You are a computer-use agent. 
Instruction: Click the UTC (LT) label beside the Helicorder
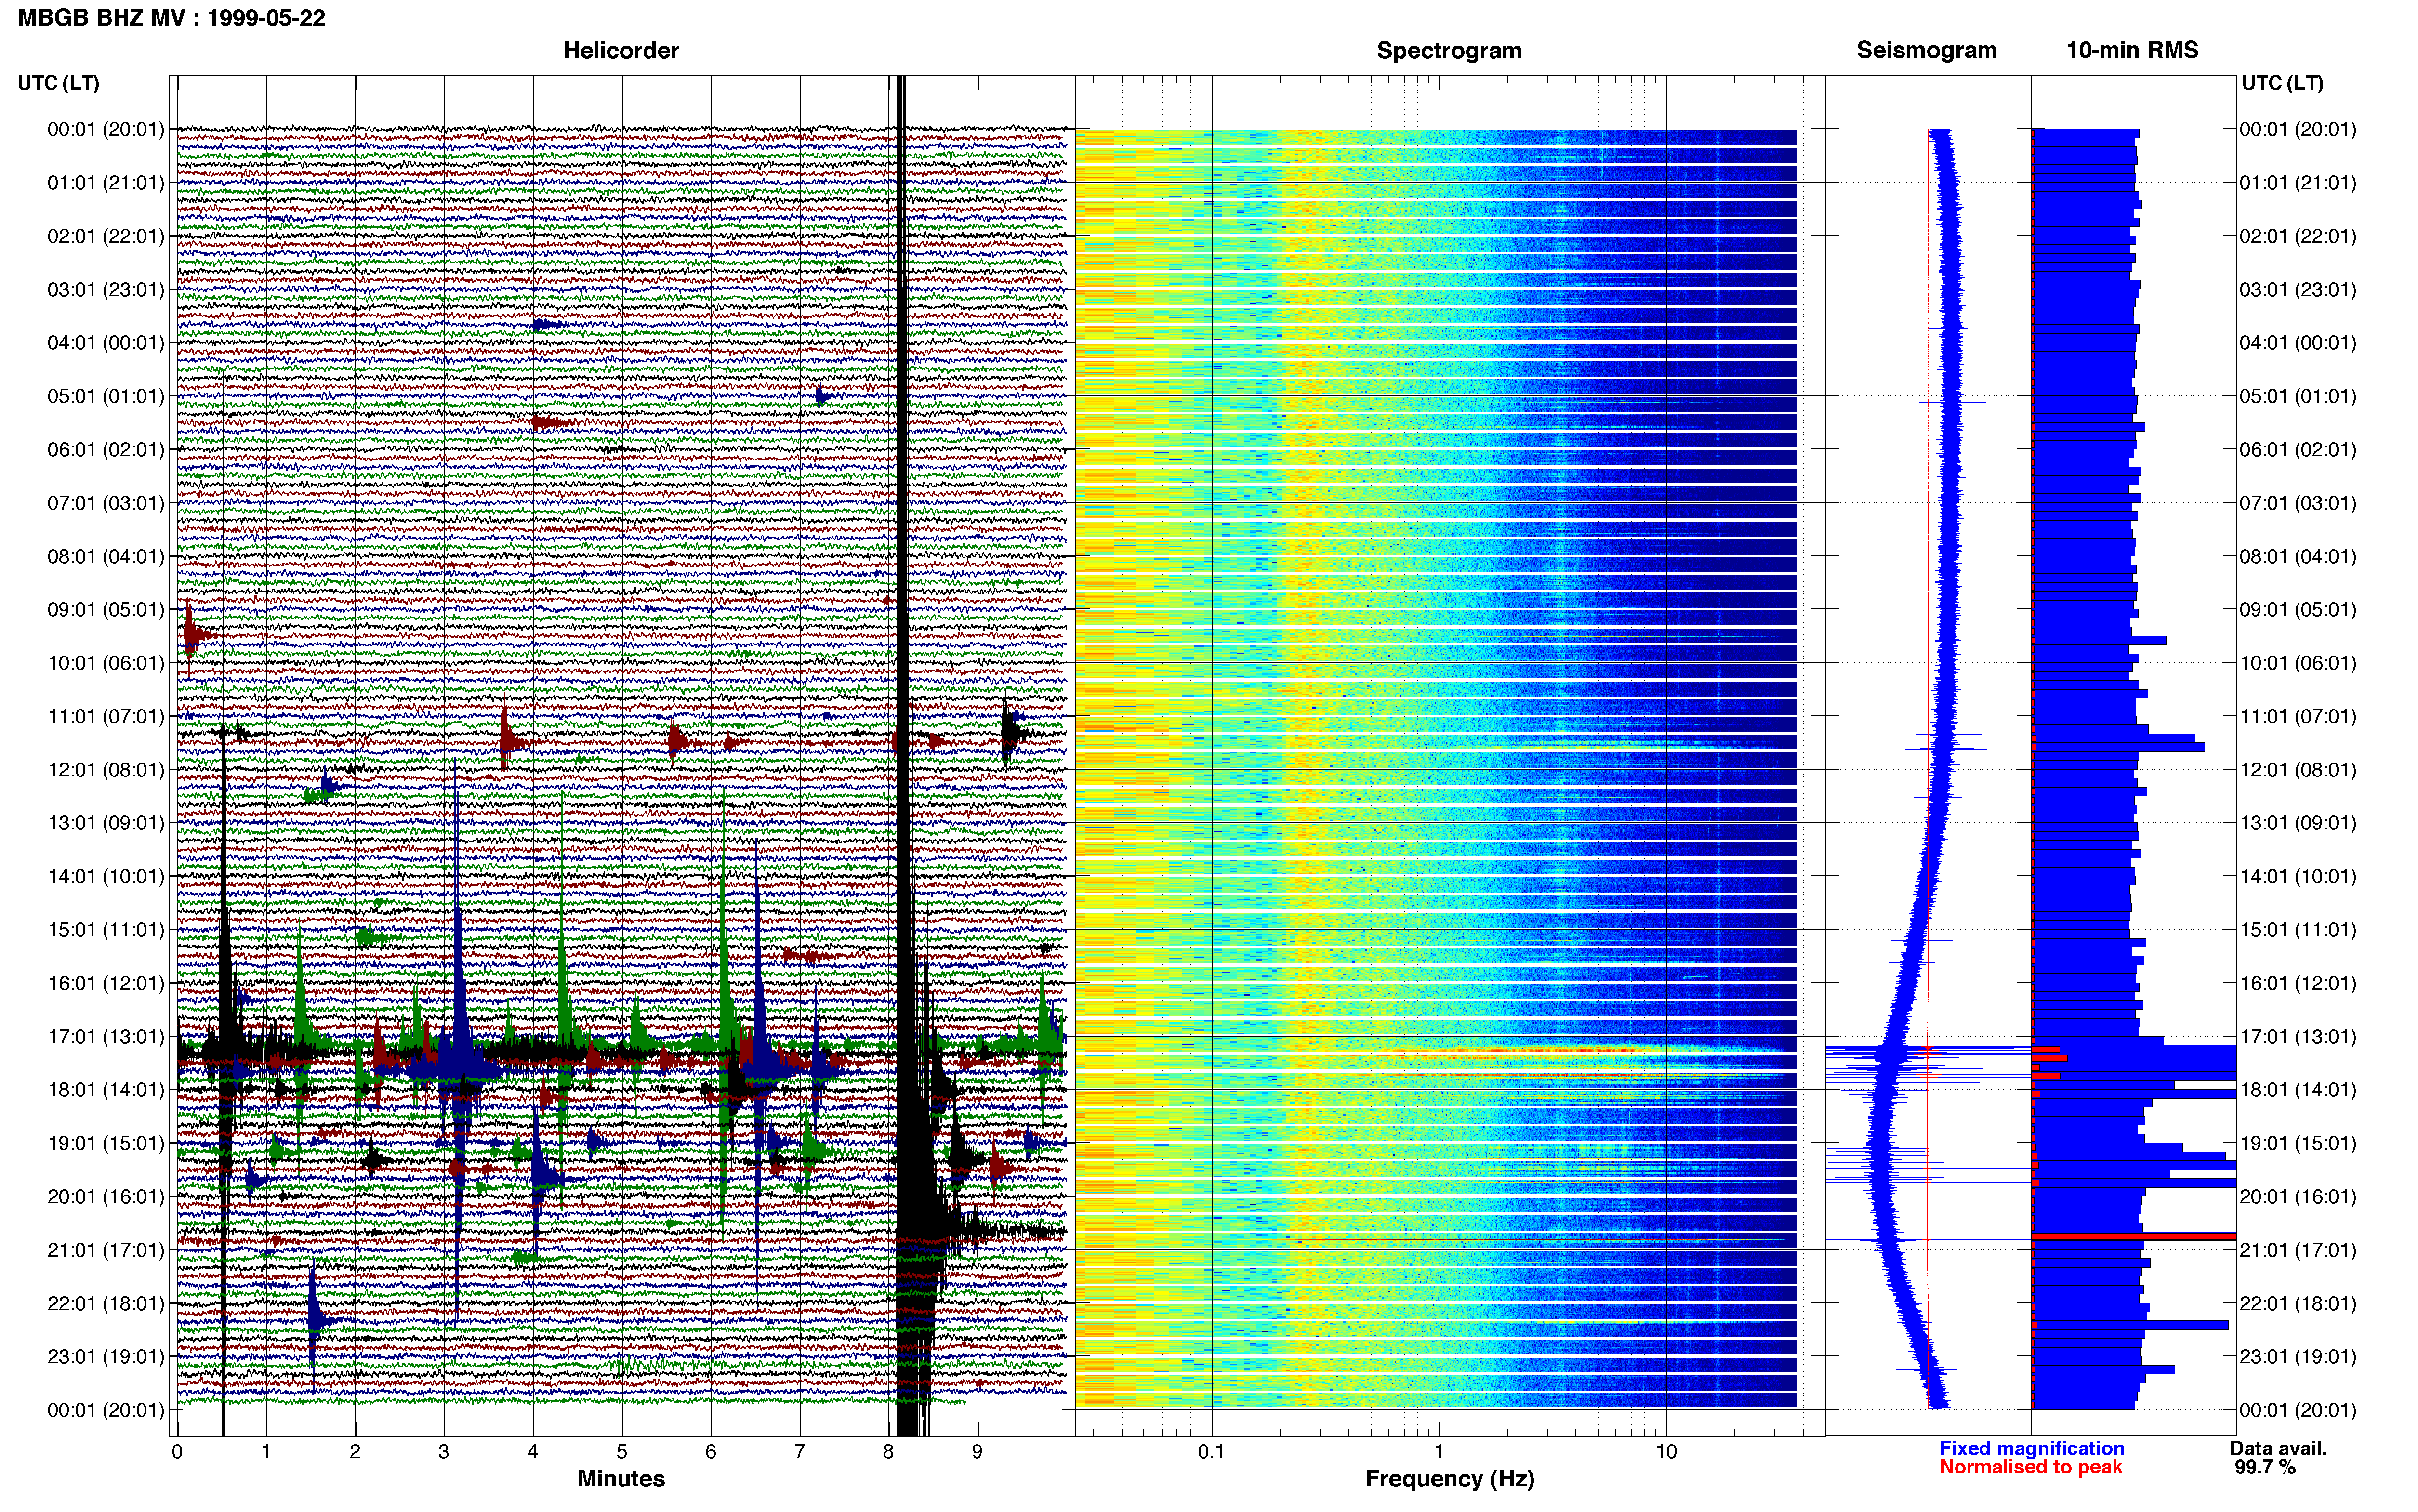click(59, 83)
